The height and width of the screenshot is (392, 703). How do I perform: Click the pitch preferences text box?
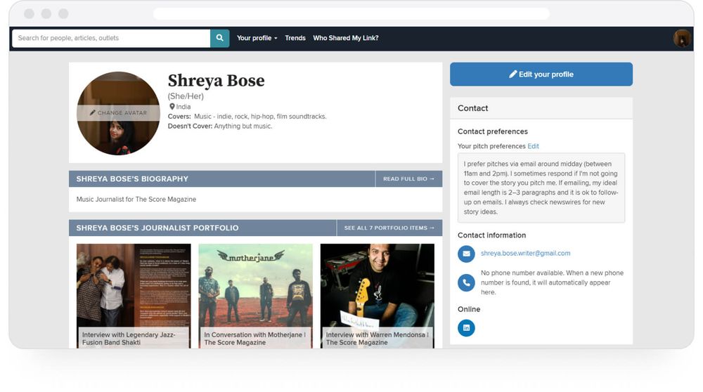pos(541,188)
